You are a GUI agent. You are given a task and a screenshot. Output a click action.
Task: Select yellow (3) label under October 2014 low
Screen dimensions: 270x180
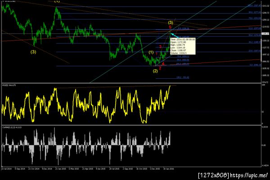point(33,52)
